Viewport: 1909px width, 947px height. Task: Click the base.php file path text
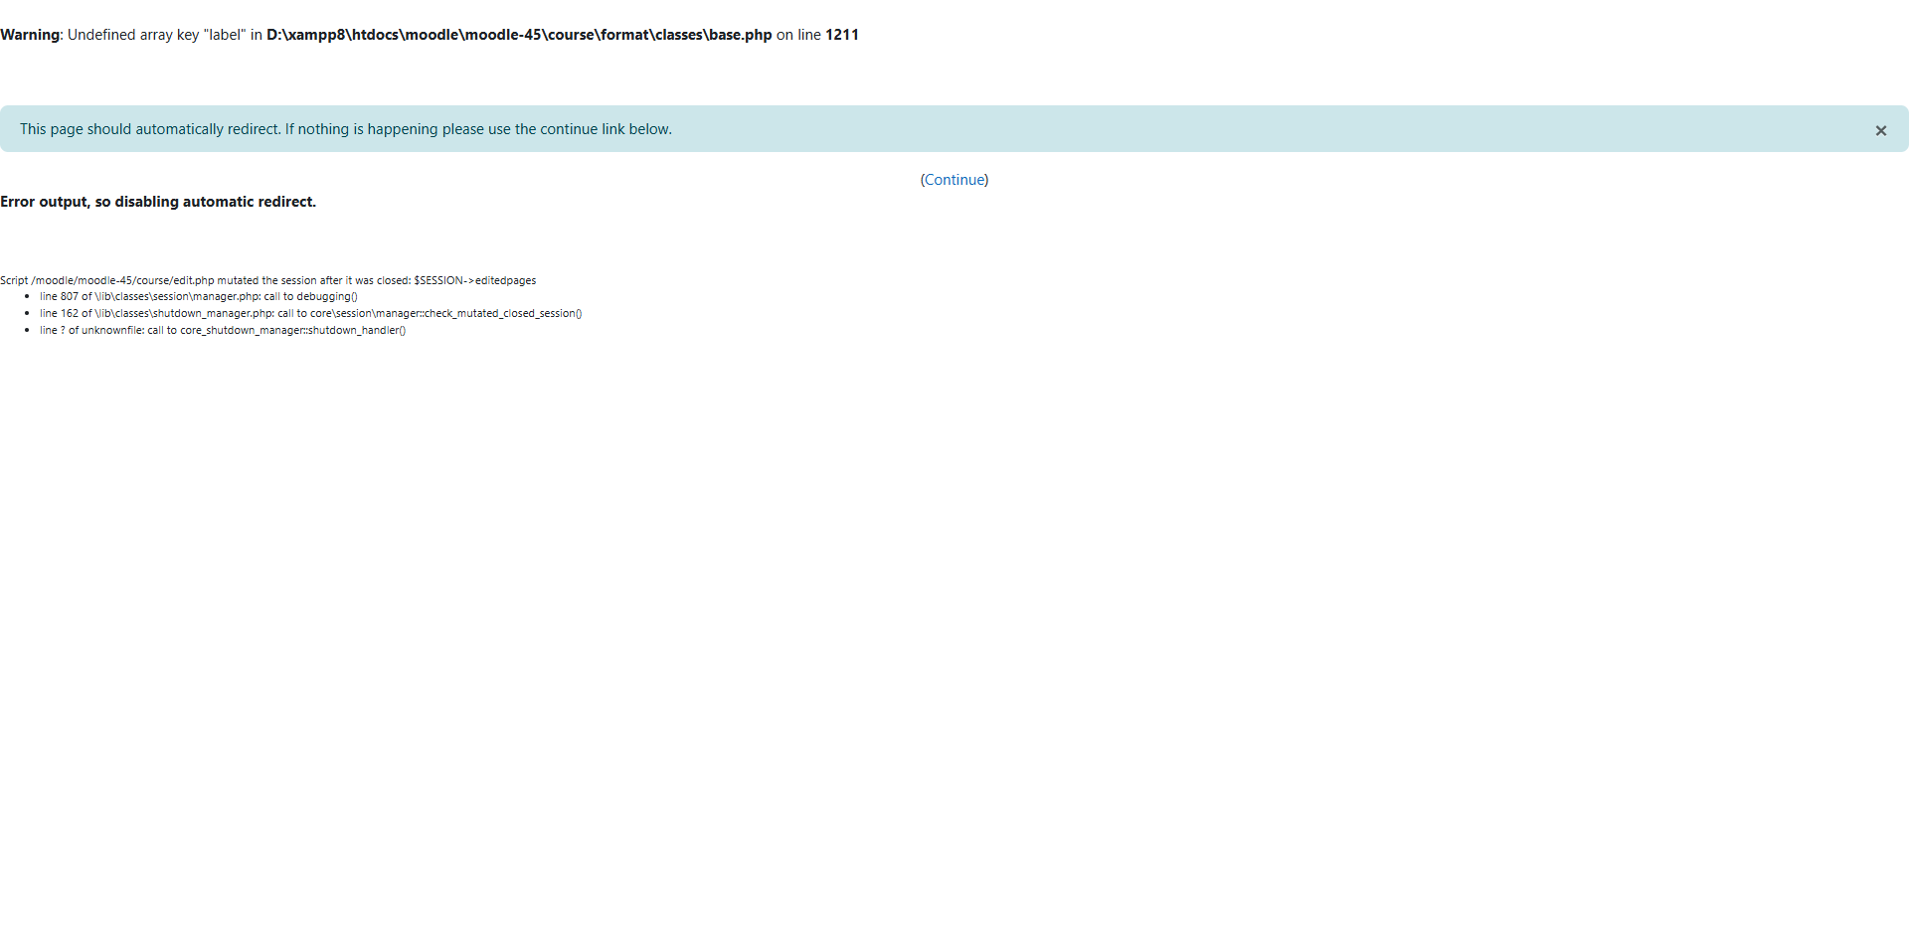point(518,35)
